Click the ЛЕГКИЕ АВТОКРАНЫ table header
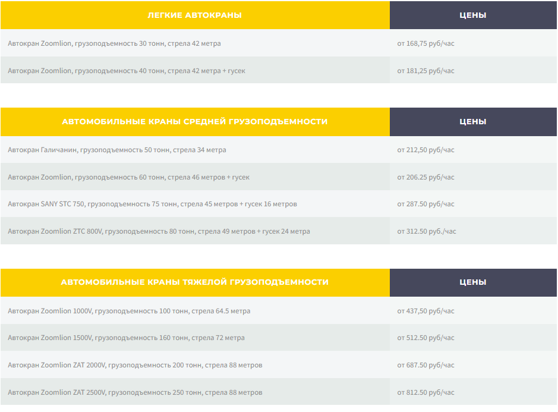The height and width of the screenshot is (412, 558). 194,15
